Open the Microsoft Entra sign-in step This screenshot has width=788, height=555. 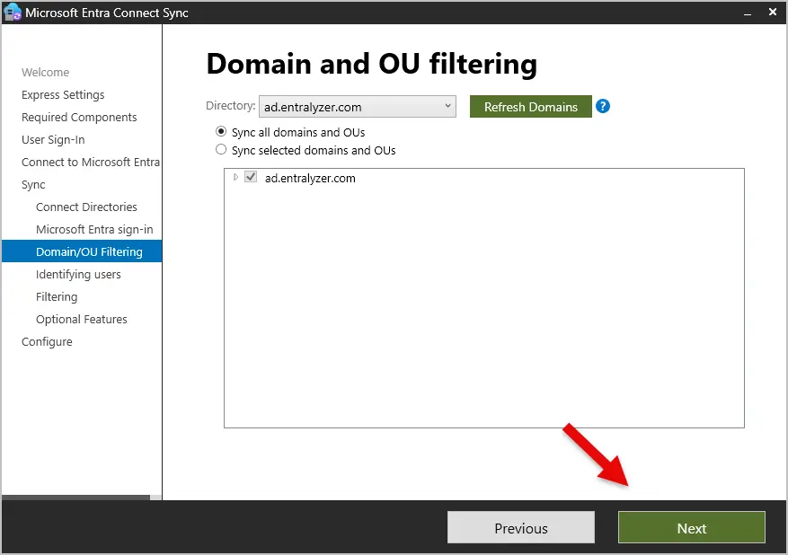click(94, 230)
